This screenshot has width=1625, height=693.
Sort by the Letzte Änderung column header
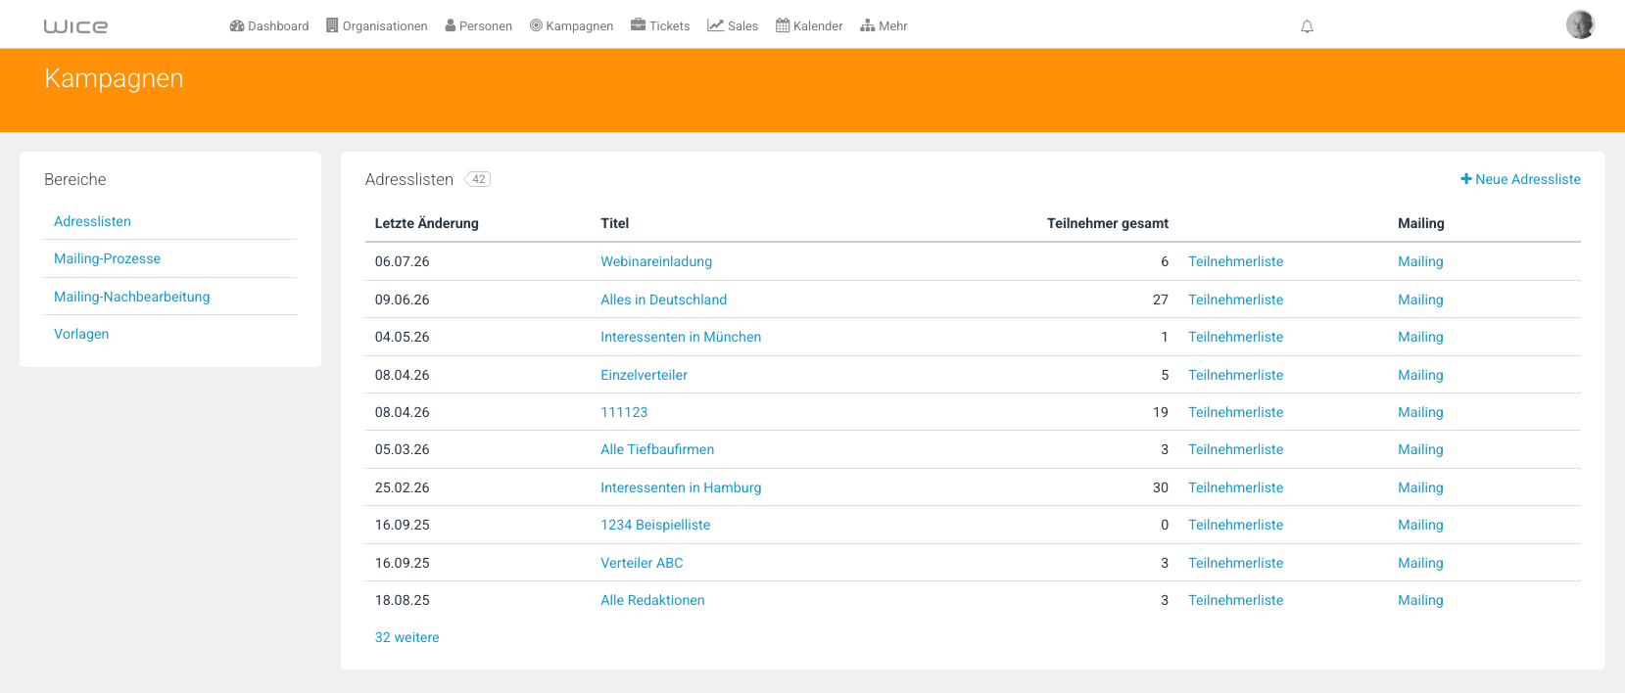427,223
